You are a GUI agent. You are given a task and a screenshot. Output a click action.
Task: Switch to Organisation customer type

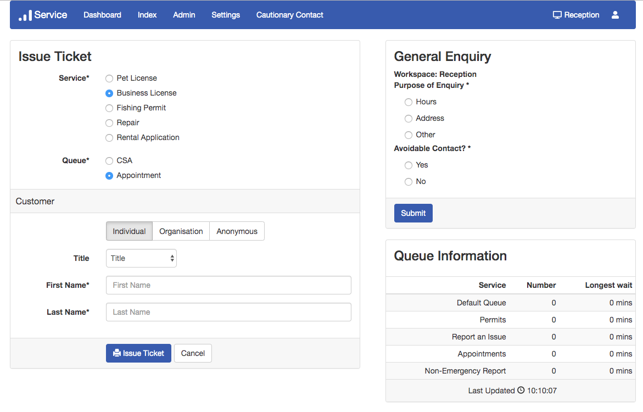[181, 231]
